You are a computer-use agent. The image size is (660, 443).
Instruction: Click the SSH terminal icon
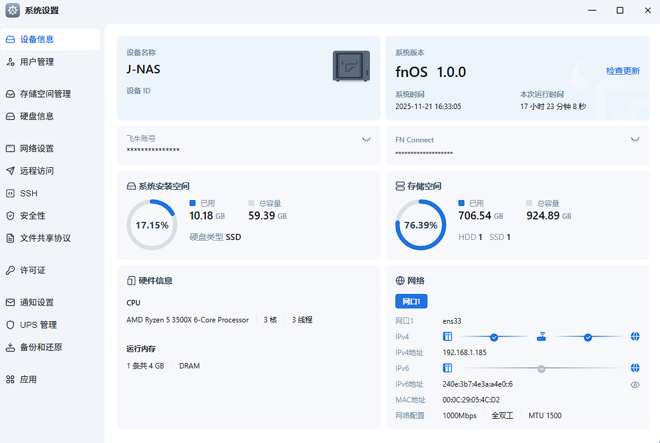coord(10,193)
